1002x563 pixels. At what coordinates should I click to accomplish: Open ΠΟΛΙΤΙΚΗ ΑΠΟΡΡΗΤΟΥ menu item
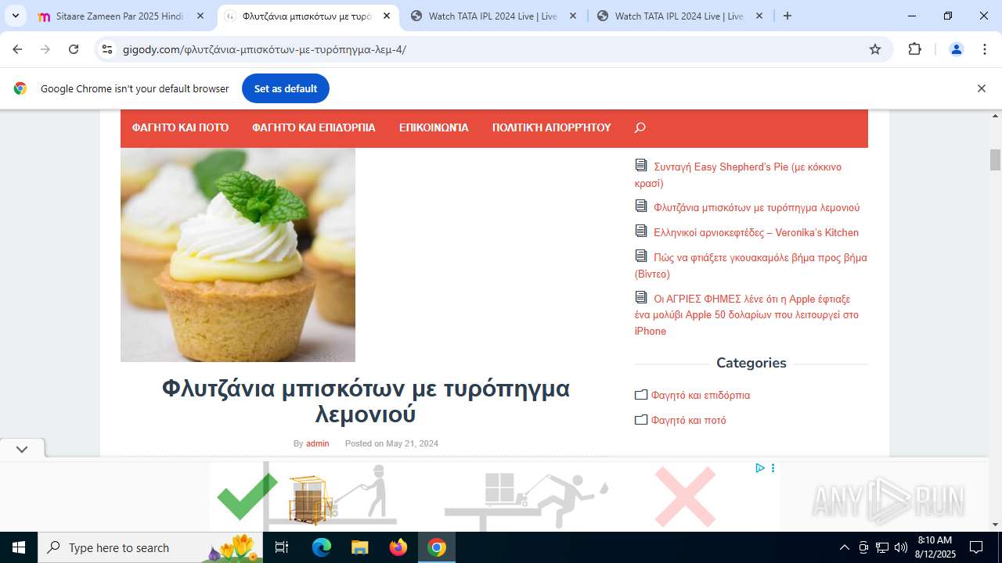point(552,127)
